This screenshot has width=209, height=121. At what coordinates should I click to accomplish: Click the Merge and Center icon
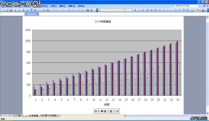pyautogui.click(x=159, y=10)
